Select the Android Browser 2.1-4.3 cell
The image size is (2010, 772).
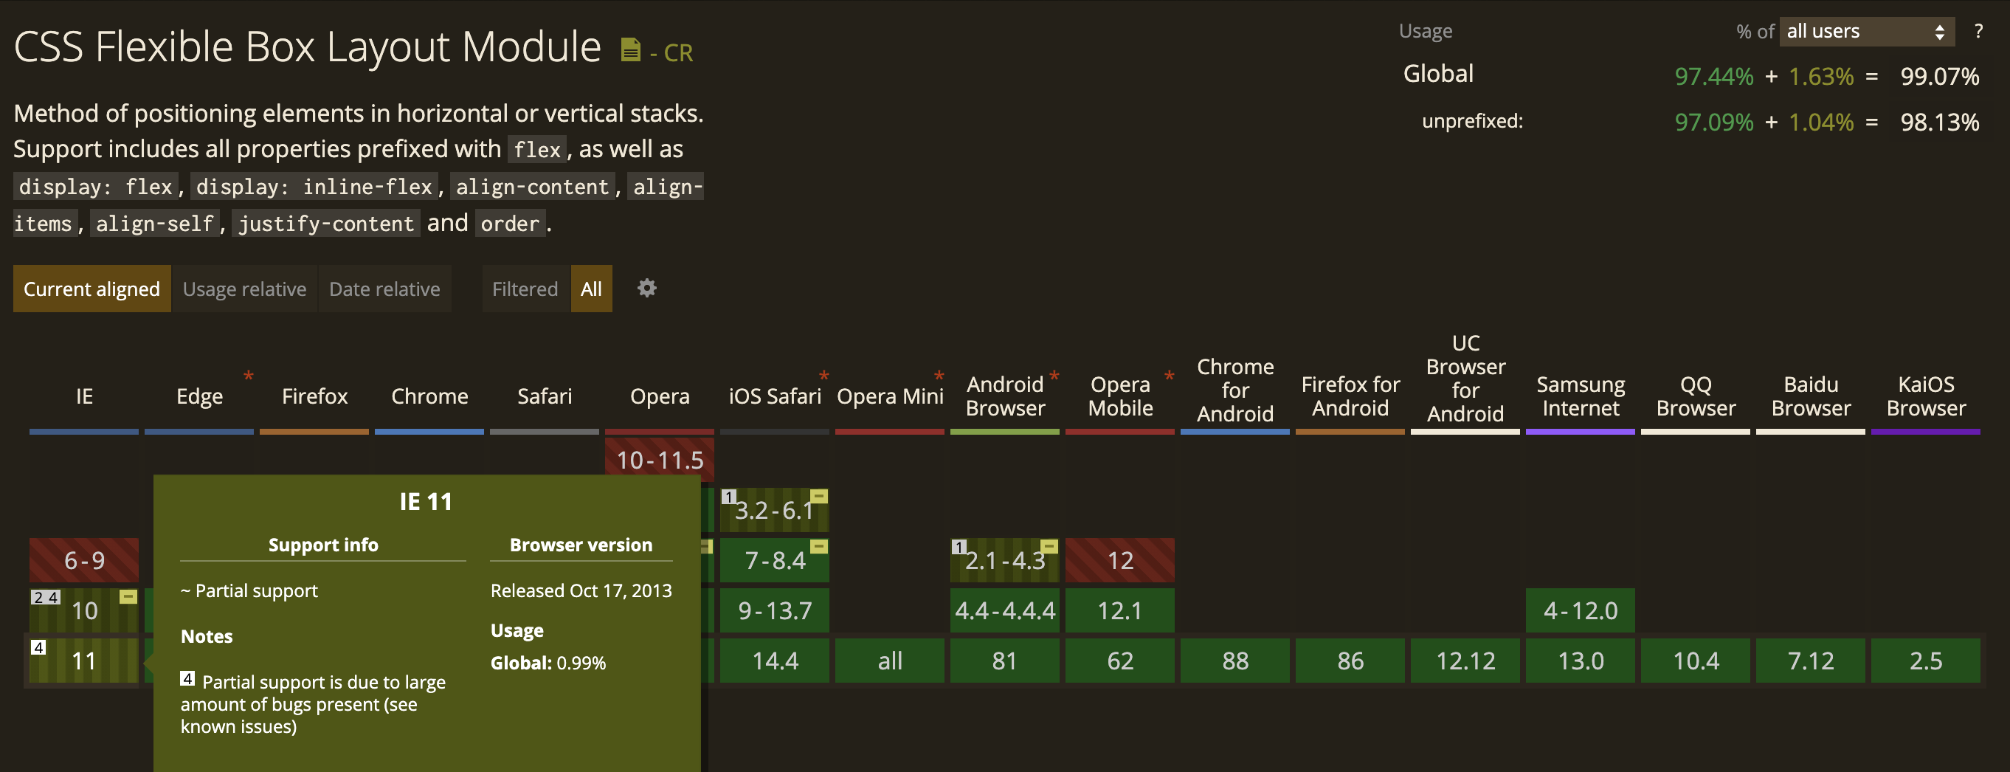pyautogui.click(x=1005, y=560)
